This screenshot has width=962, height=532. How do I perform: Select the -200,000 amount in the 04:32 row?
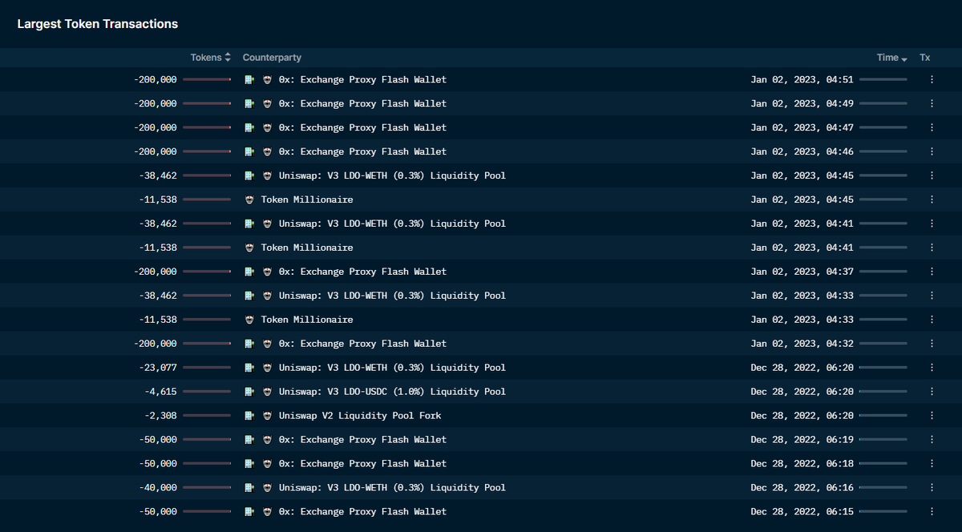(156, 344)
